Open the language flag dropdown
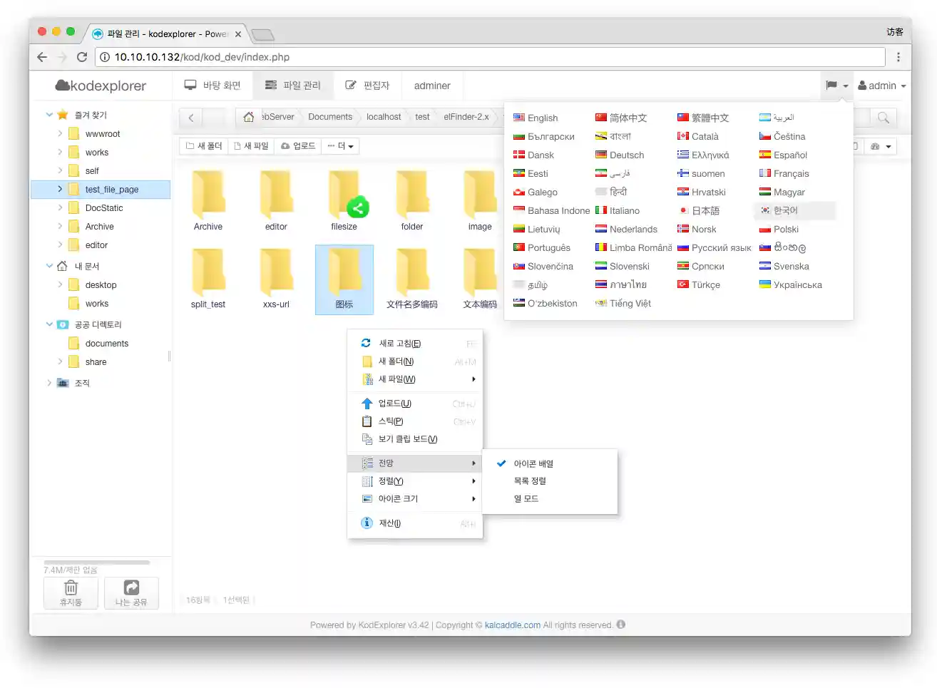This screenshot has width=937, height=688. click(836, 86)
